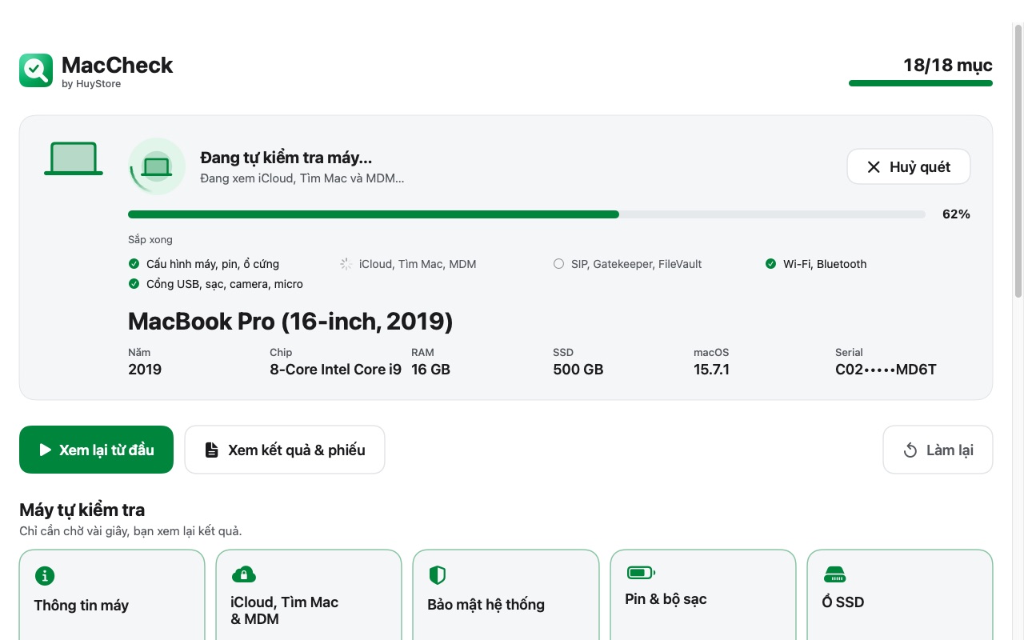The image size is (1024, 640).
Task: Click the info icon on Thông tin máy card
Action: (44, 575)
